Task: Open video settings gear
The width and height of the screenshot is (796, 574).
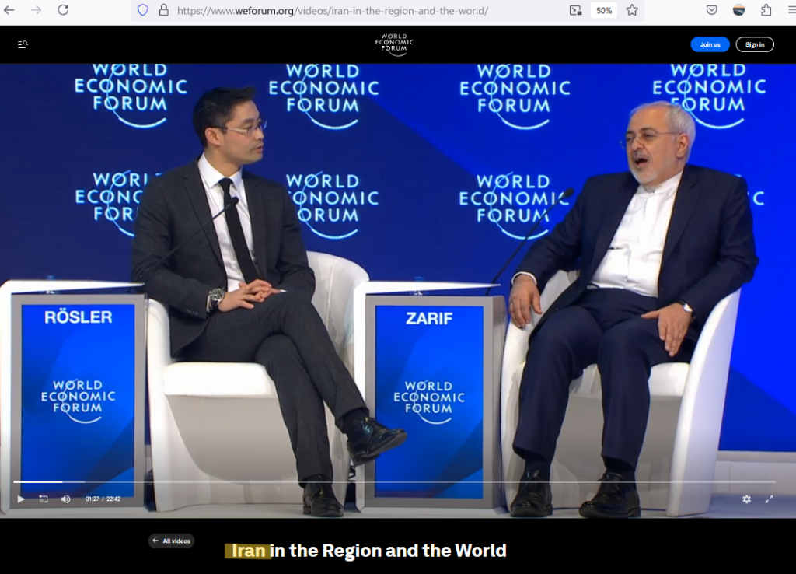Action: coord(746,499)
